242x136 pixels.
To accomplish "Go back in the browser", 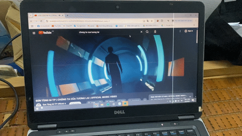I will pos(31,21).
